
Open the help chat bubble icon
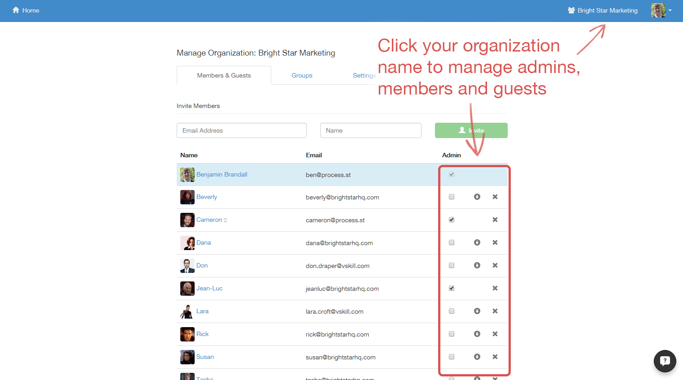(665, 361)
